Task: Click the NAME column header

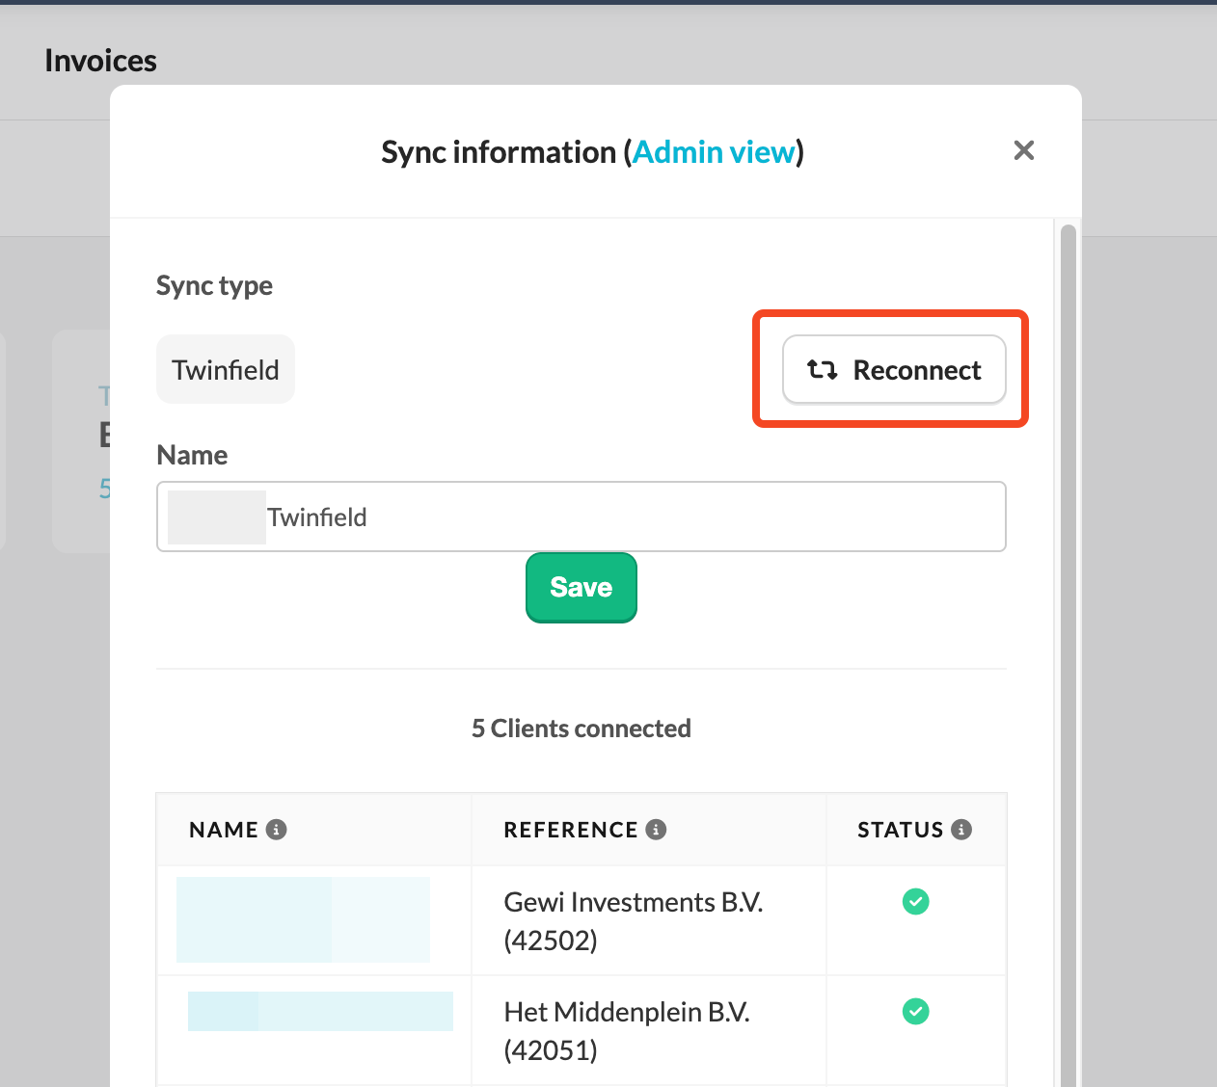Action: tap(224, 830)
